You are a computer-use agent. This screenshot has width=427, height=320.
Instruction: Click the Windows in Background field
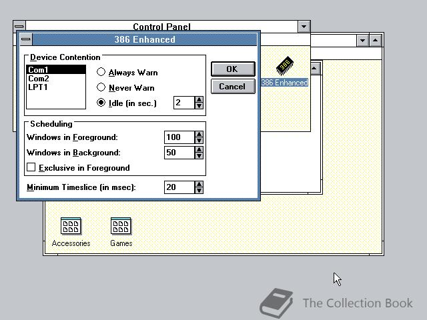(179, 153)
